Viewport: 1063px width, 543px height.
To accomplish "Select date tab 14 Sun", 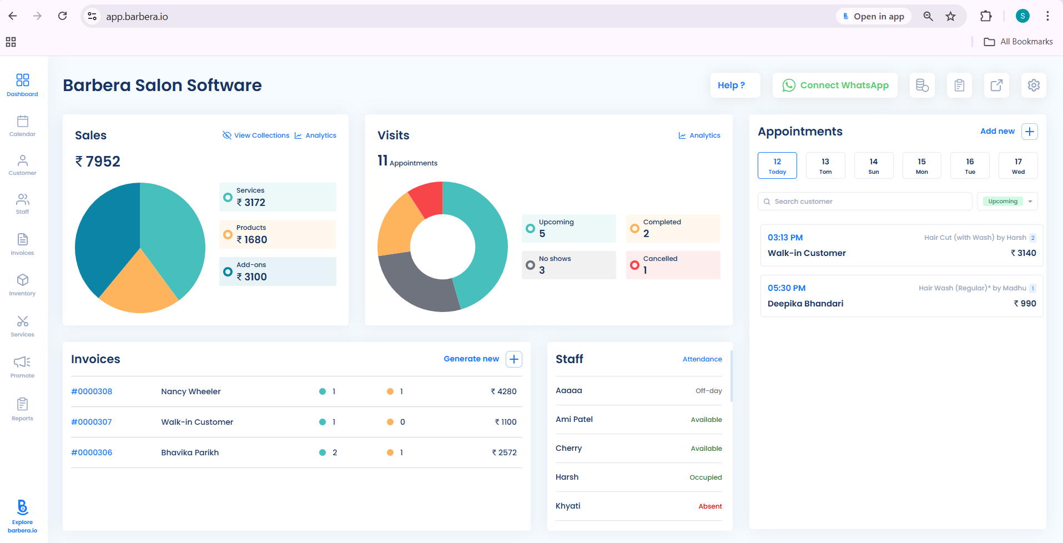I will click(x=874, y=165).
